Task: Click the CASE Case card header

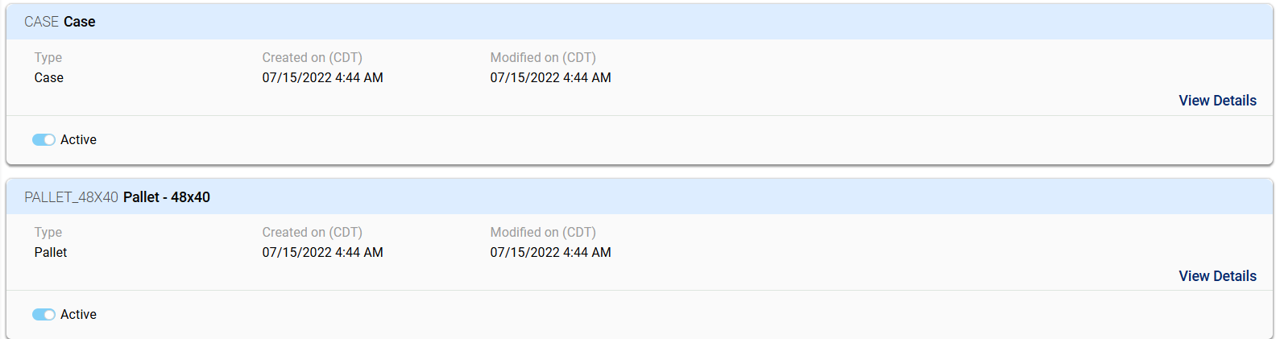Action: coord(60,22)
